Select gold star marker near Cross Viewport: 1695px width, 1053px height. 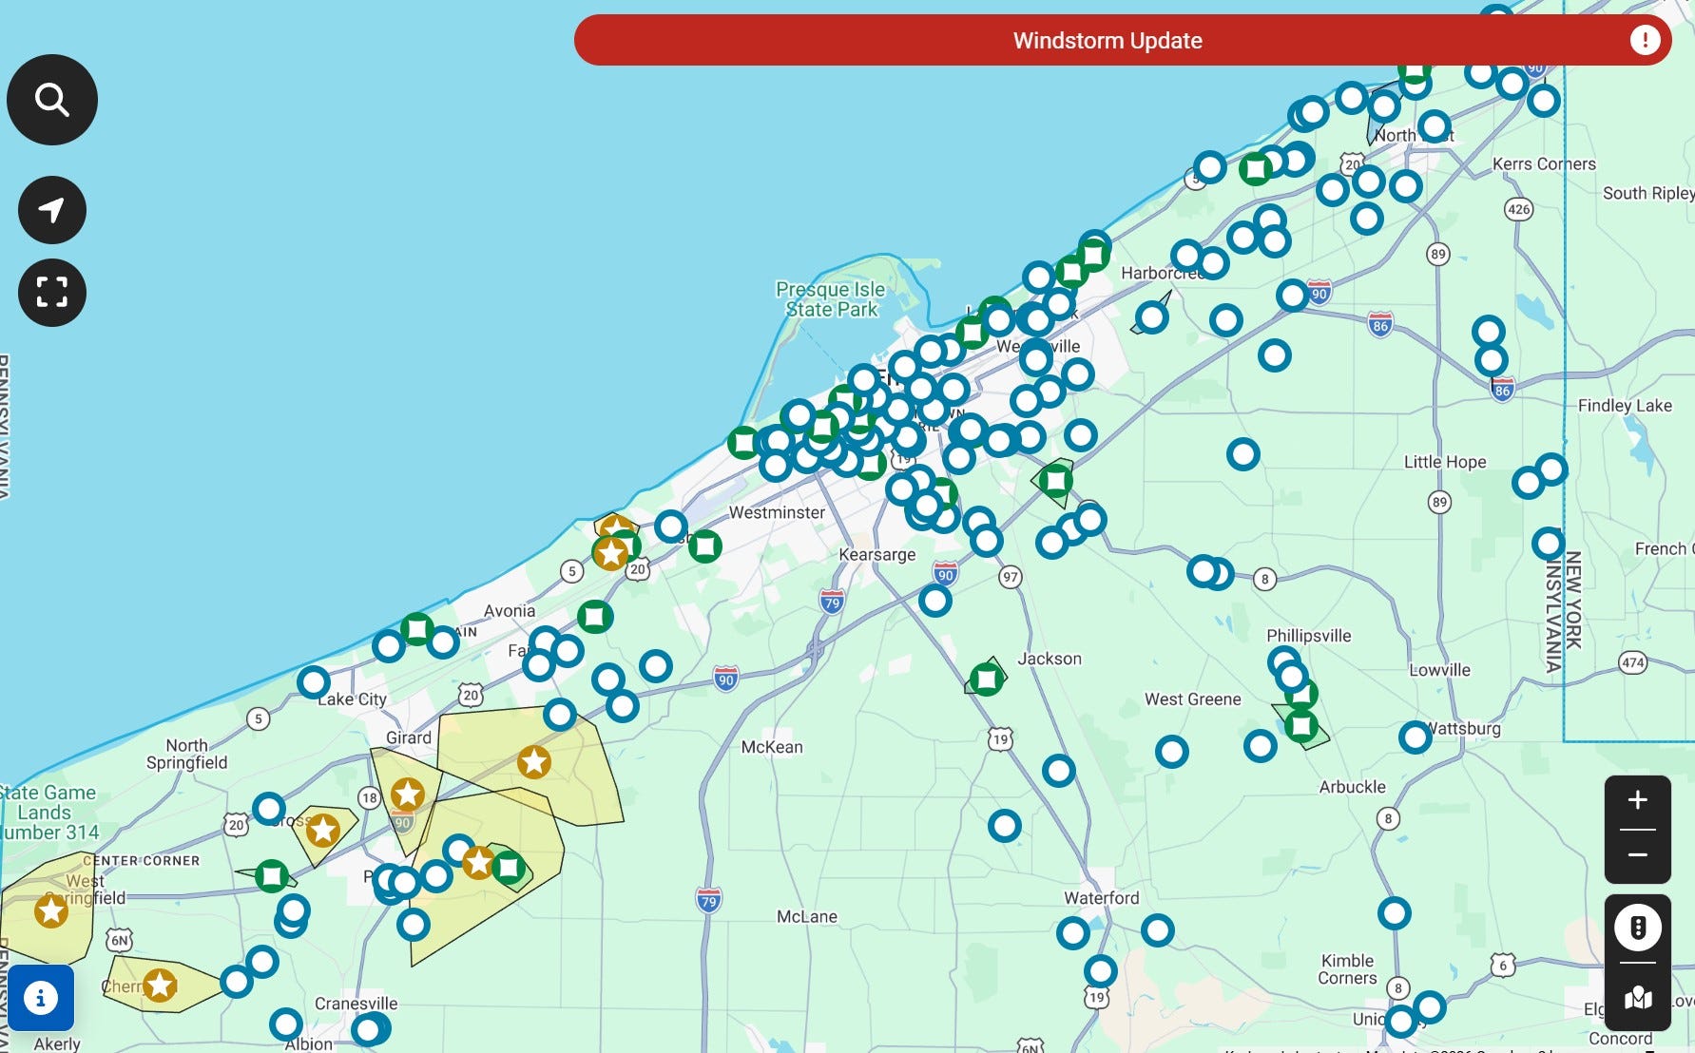coord(323,831)
